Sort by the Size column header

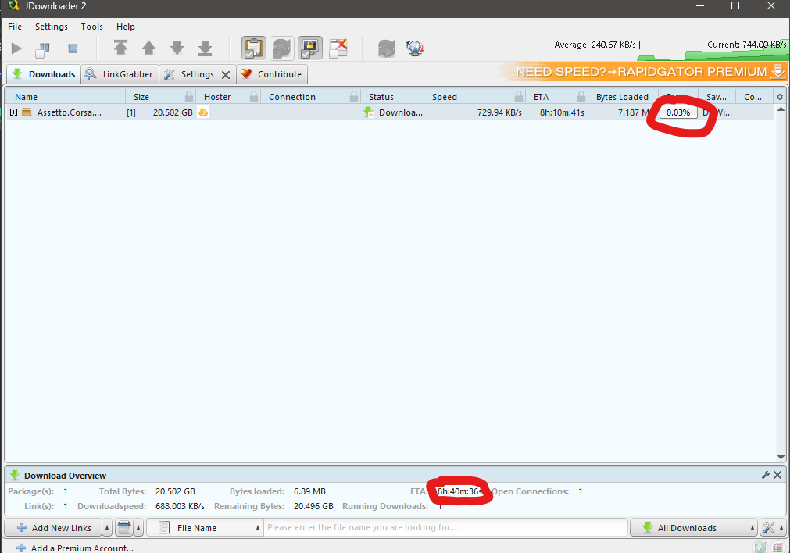(x=141, y=97)
